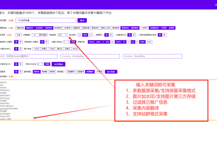
Task: Toggle the table tag retention option
Action: (143, 42)
